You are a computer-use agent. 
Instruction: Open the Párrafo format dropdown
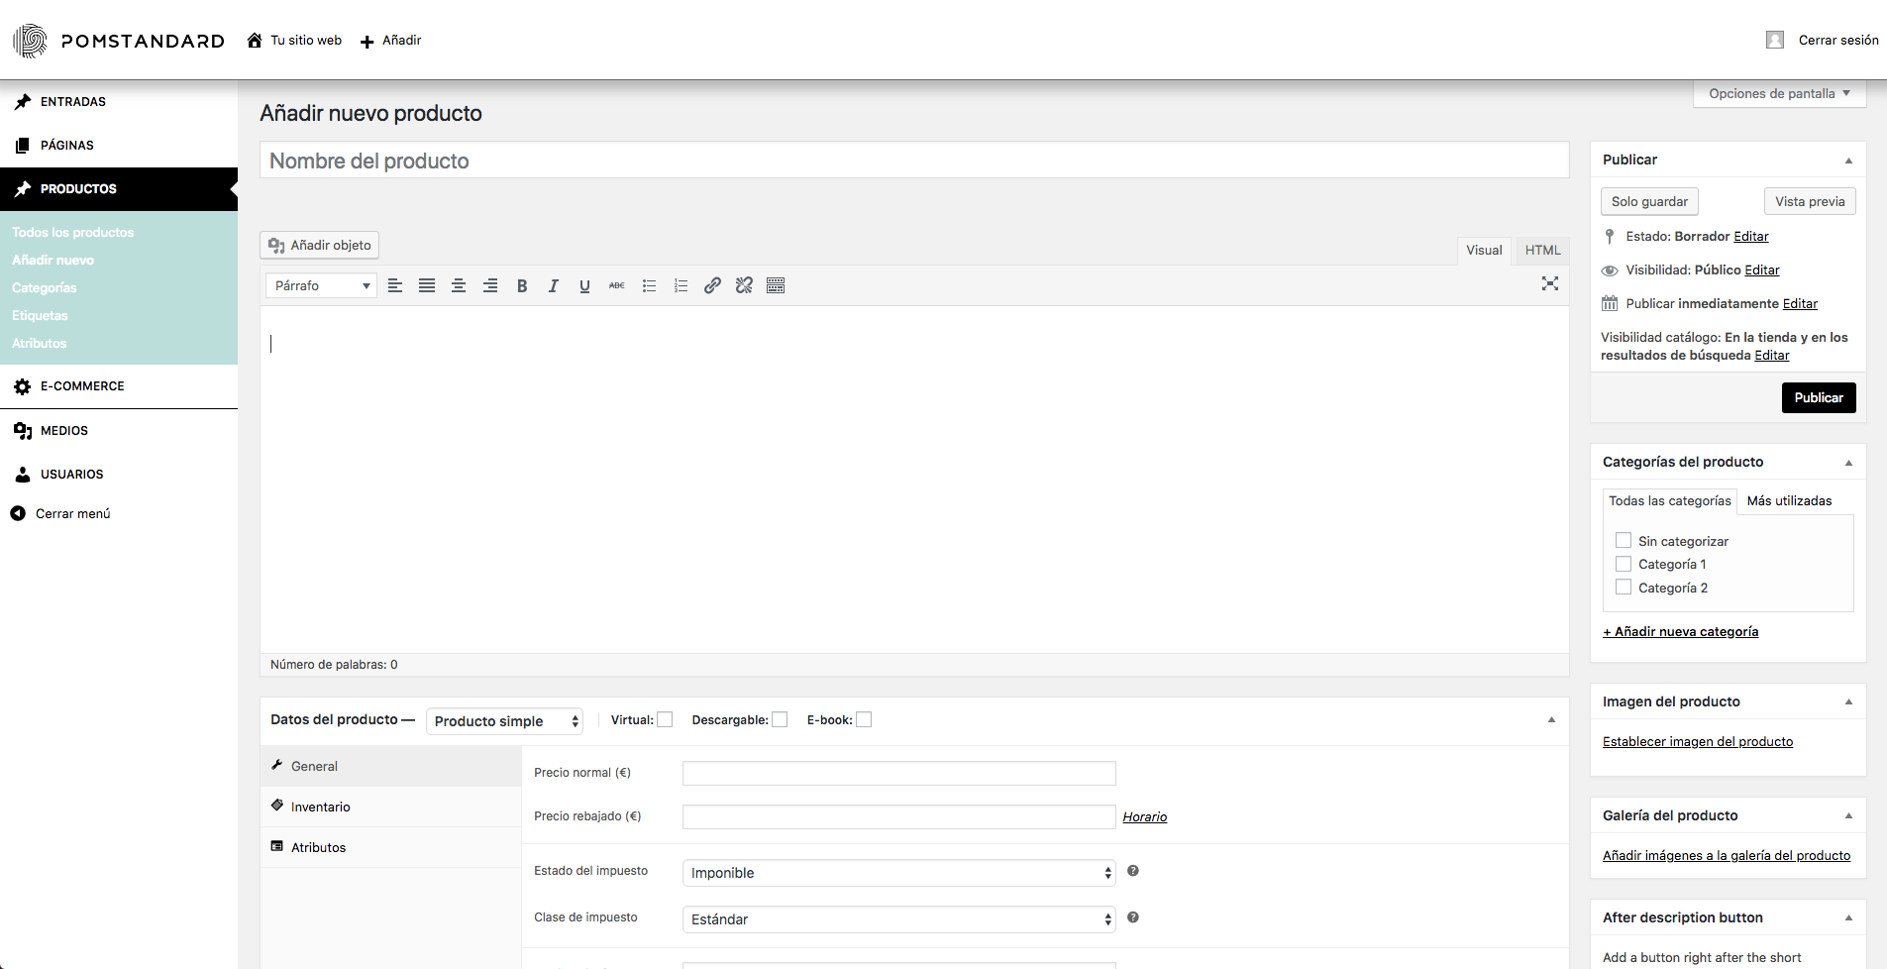point(321,286)
